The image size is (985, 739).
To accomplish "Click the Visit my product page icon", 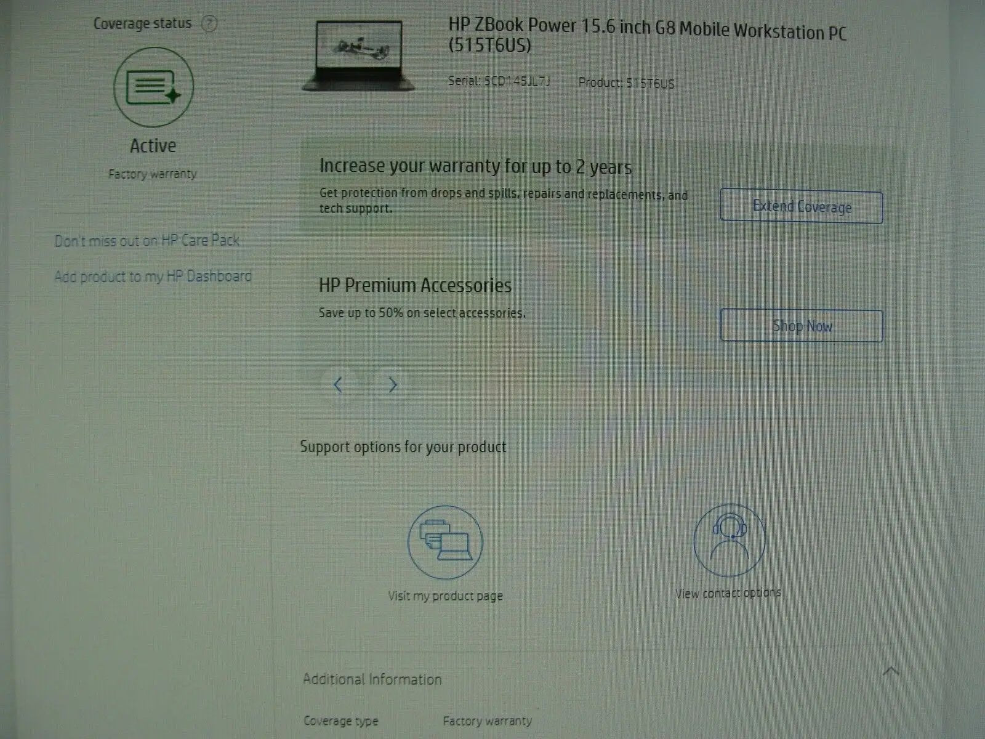I will (x=445, y=542).
